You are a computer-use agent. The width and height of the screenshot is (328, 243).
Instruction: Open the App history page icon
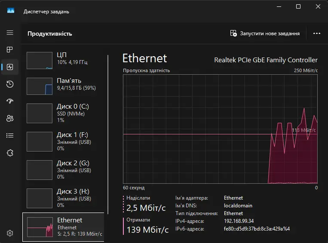click(x=10, y=84)
